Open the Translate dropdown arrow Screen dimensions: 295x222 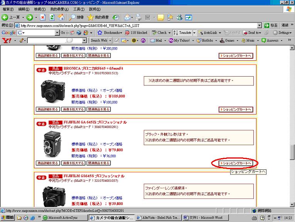tap(194, 32)
